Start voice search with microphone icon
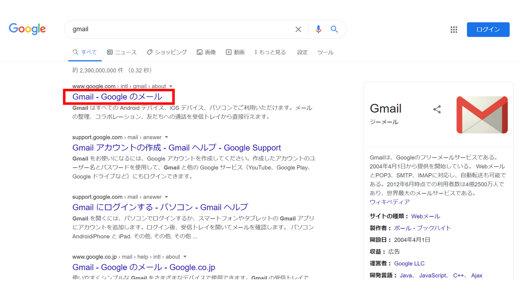The image size is (520, 291). (318, 29)
